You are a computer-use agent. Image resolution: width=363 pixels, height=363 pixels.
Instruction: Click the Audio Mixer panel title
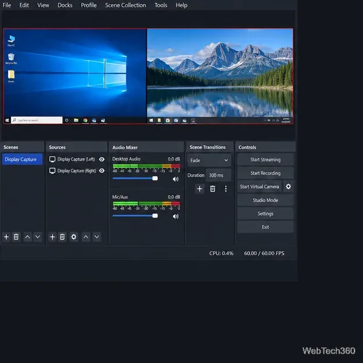(125, 147)
